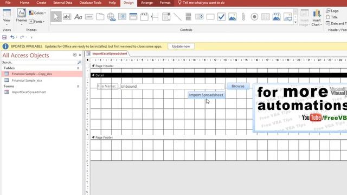Select the Insert Page Break control
The width and height of the screenshot is (347, 195).
pyautogui.click(x=155, y=17)
